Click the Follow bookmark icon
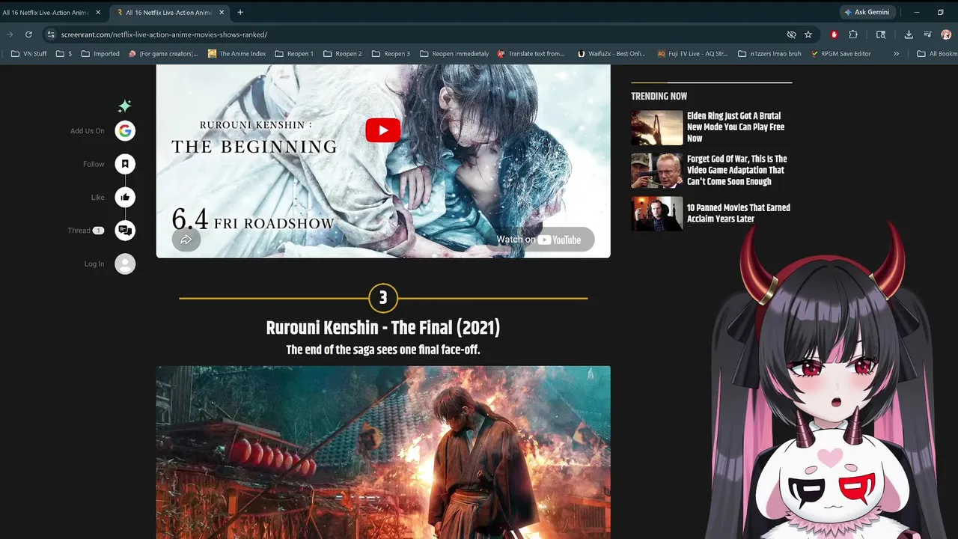Image resolution: width=958 pixels, height=539 pixels. [x=125, y=164]
